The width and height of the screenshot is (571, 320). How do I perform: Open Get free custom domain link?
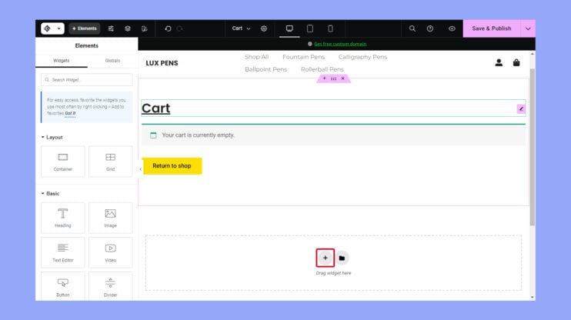340,44
